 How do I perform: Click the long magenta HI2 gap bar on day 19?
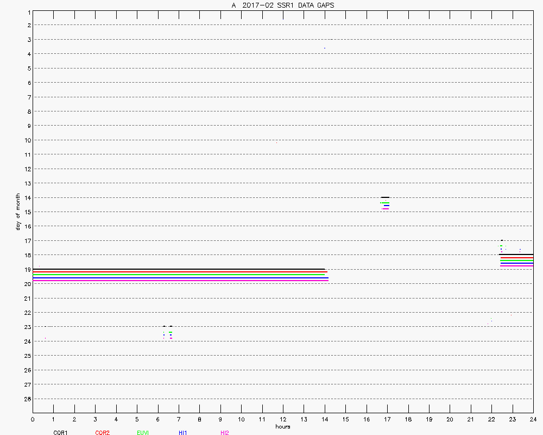point(179,281)
